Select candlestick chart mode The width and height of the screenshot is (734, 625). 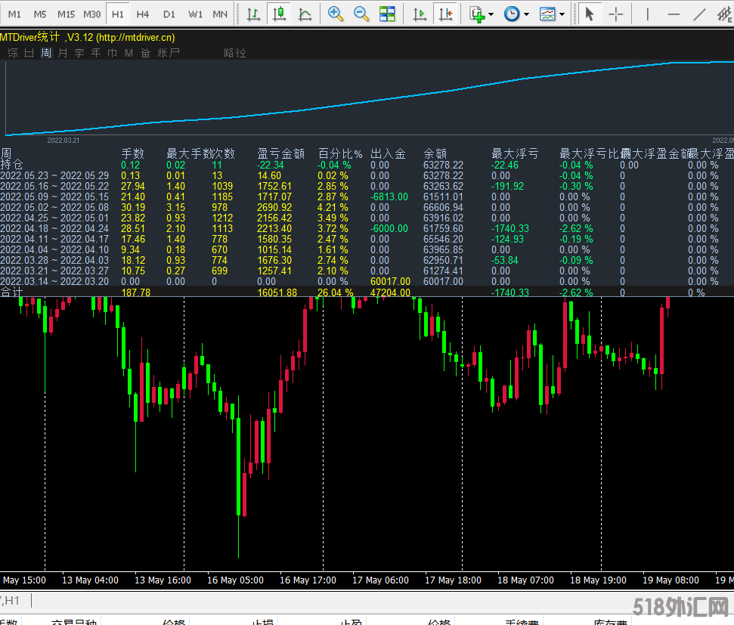[280, 14]
